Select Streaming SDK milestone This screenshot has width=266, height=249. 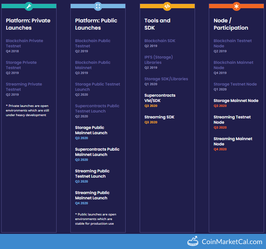pyautogui.click(x=159, y=117)
